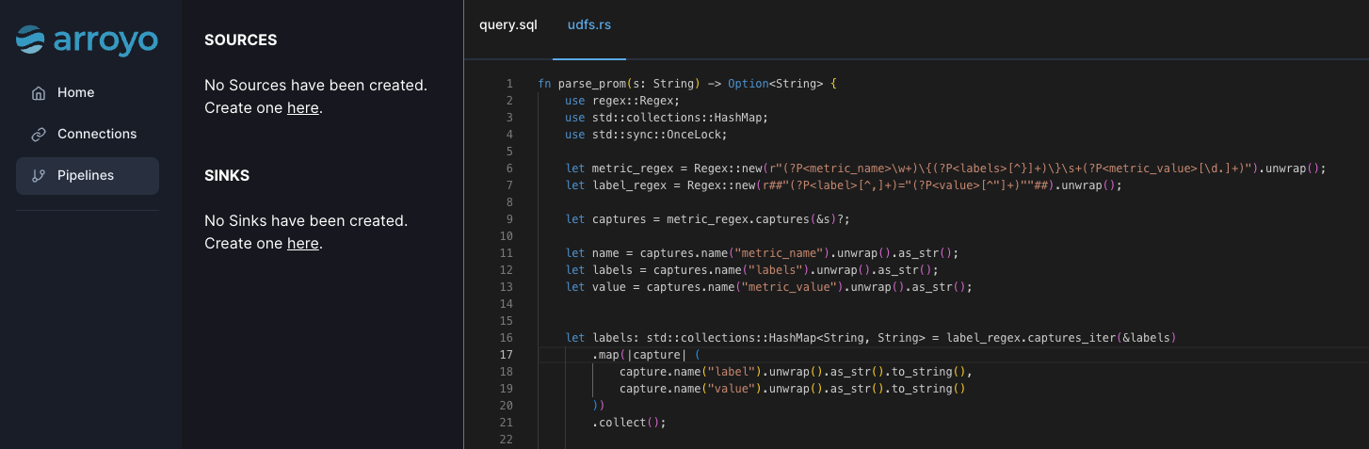Click the SOURCES heading

[241, 40]
